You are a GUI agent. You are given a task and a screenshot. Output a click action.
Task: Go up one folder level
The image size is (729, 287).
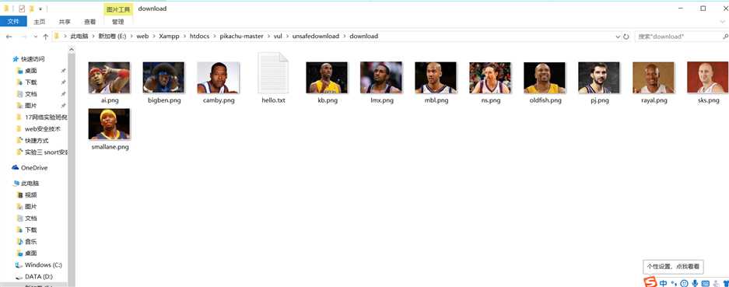pos(45,37)
